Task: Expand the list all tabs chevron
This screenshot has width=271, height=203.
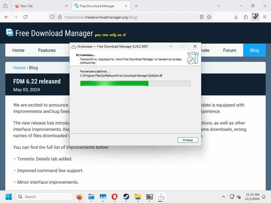Action: click(219, 6)
